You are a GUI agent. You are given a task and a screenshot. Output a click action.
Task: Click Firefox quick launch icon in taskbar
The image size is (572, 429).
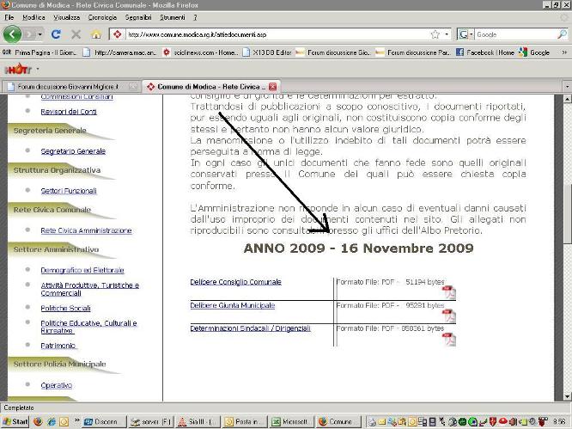coord(38,421)
